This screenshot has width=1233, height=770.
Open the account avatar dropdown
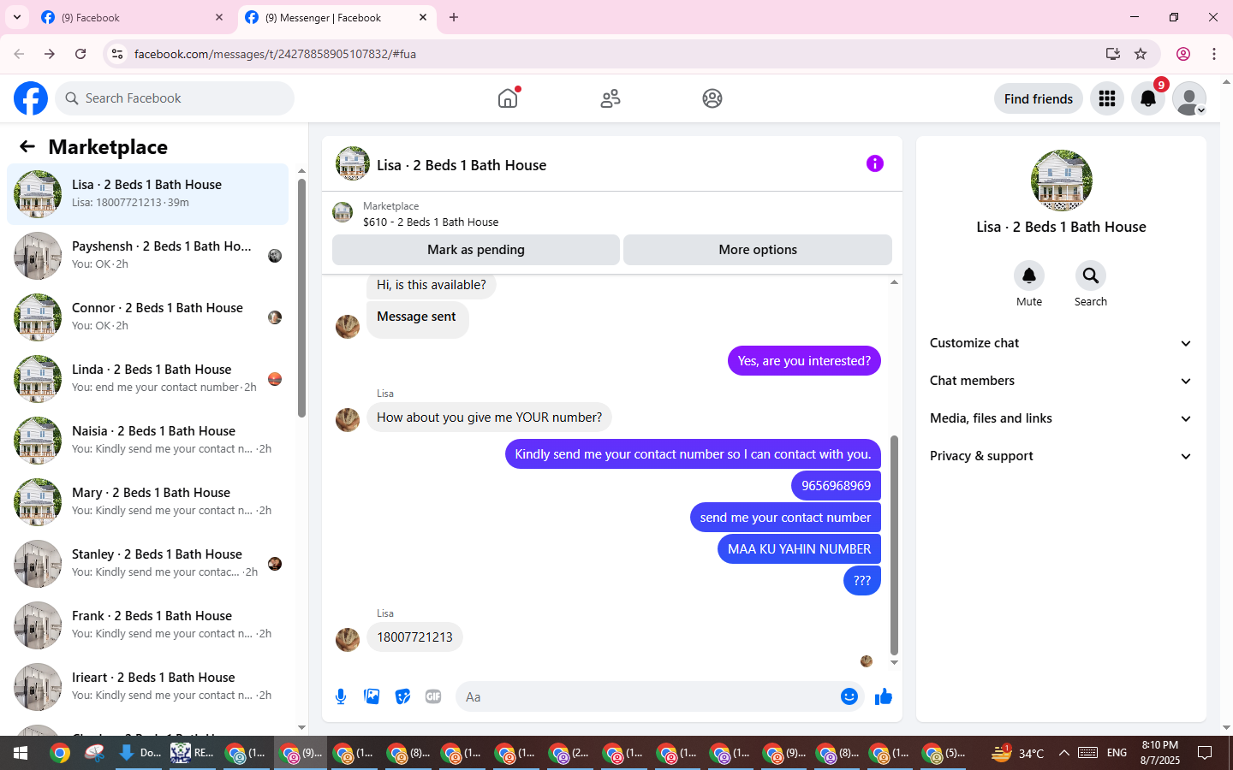pyautogui.click(x=1189, y=98)
